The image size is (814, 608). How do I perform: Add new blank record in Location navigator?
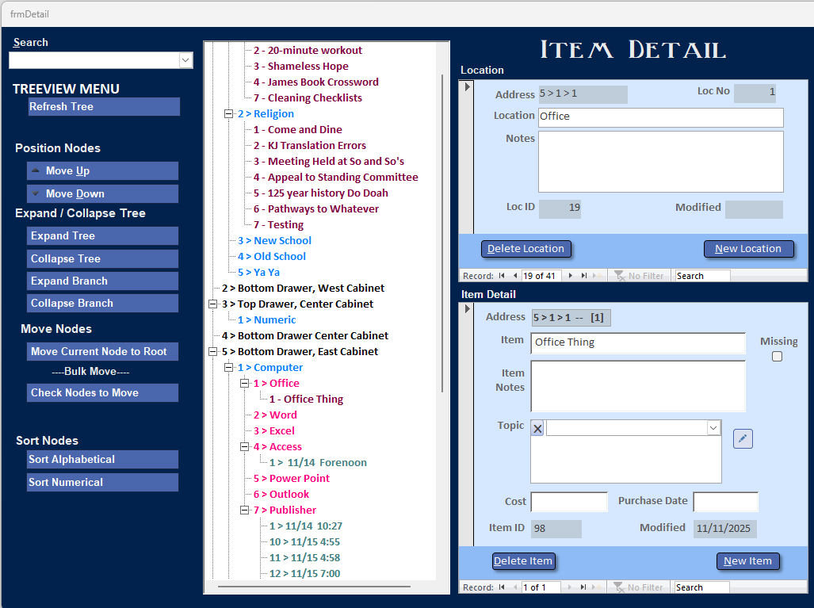(598, 276)
